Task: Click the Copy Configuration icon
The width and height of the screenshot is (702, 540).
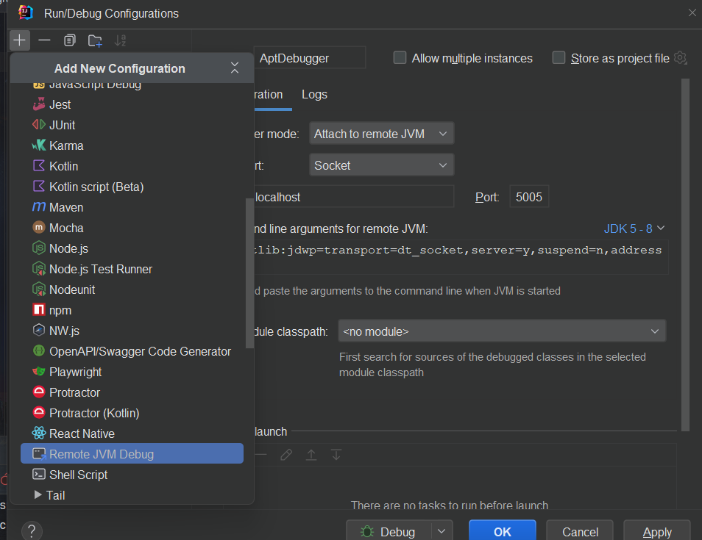Action: (69, 40)
